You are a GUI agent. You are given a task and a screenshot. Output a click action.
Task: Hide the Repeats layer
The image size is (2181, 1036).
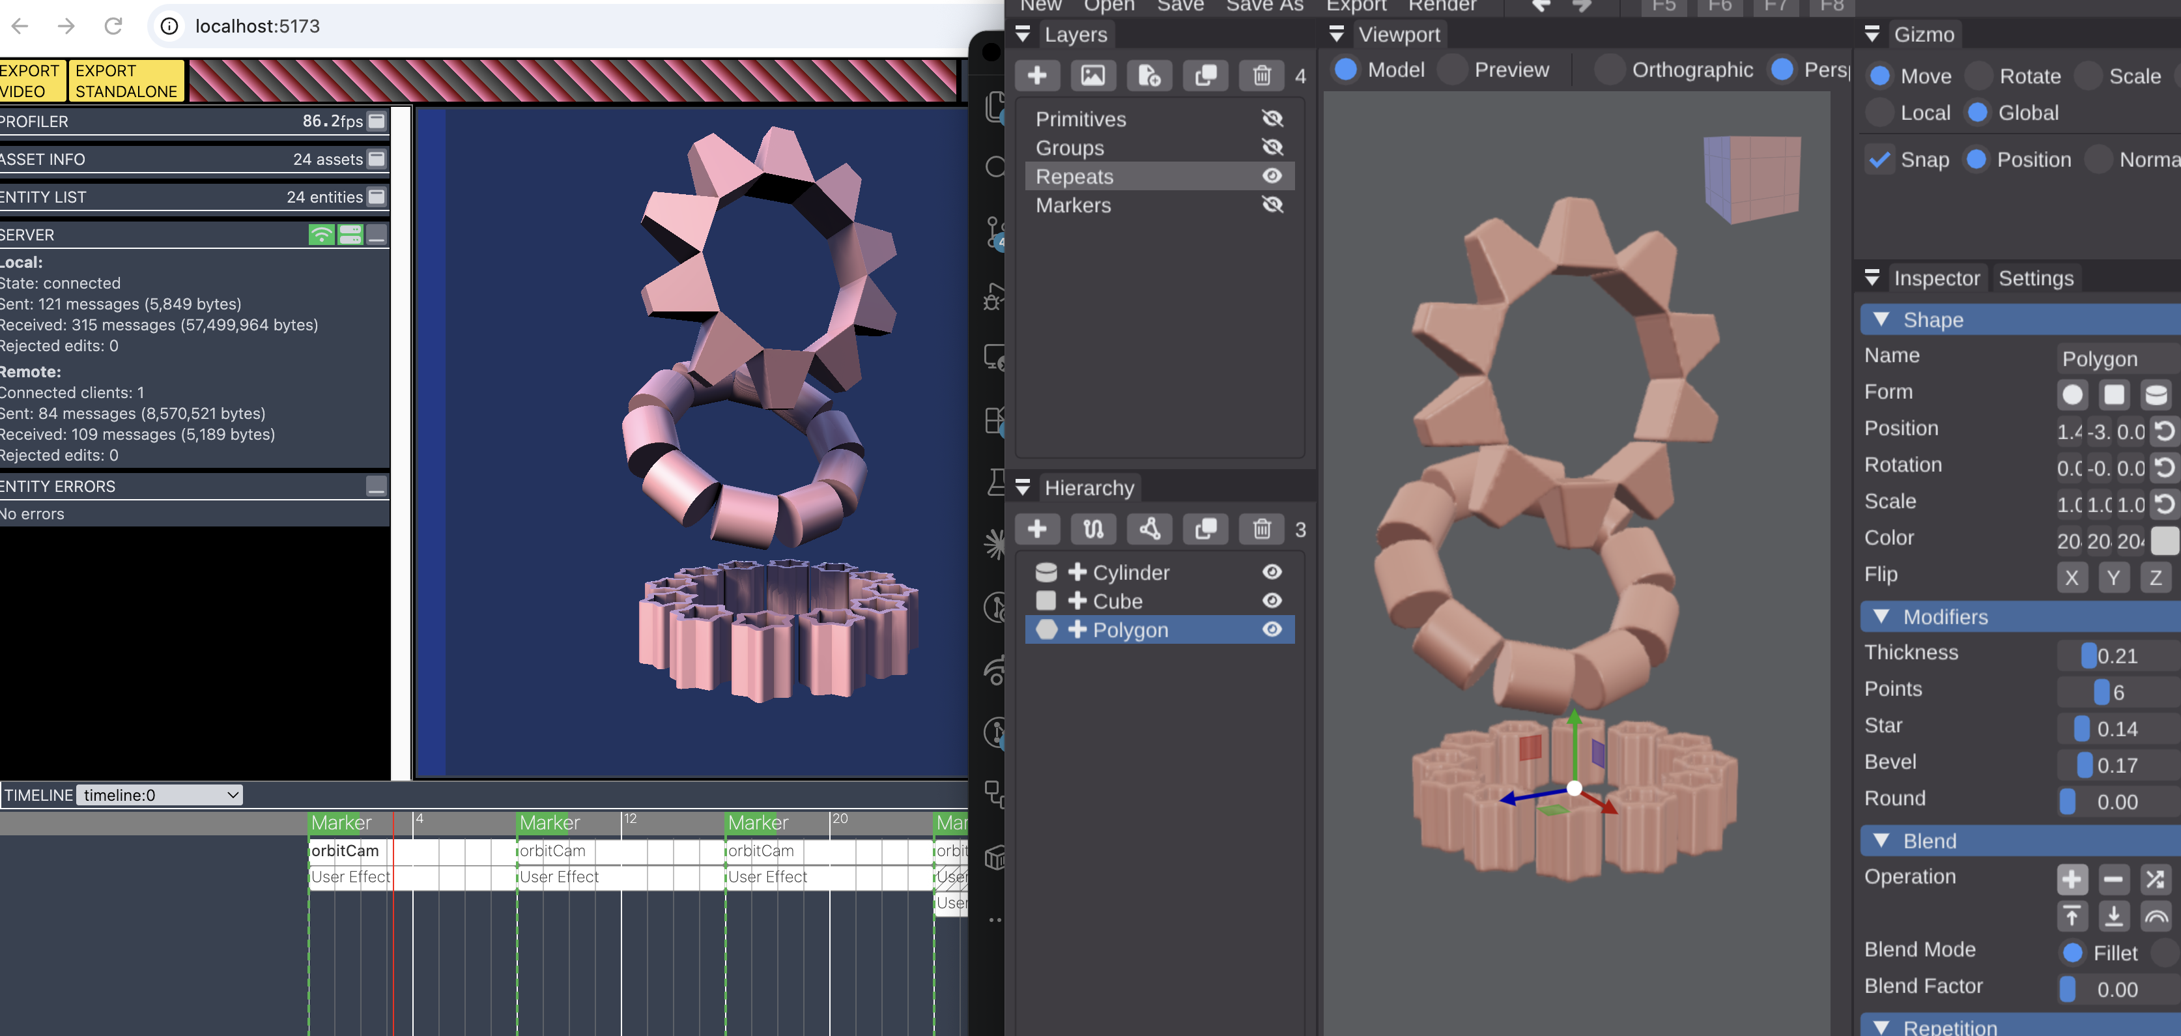[x=1272, y=176]
